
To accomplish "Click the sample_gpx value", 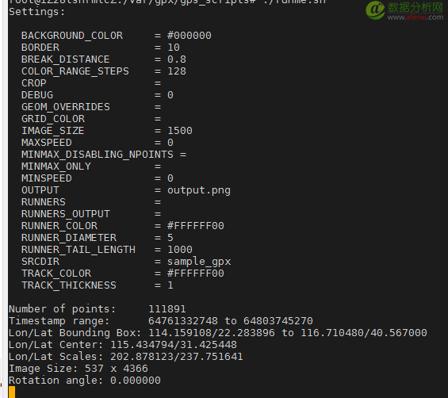I will pyautogui.click(x=199, y=262).
